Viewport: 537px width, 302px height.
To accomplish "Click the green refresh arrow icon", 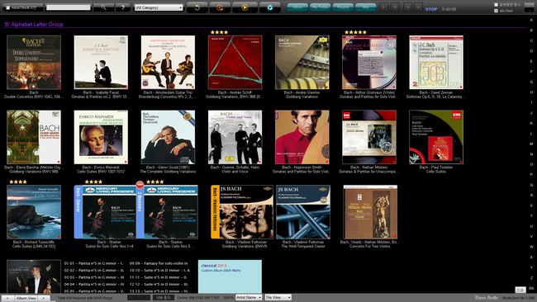I will click(197, 7).
